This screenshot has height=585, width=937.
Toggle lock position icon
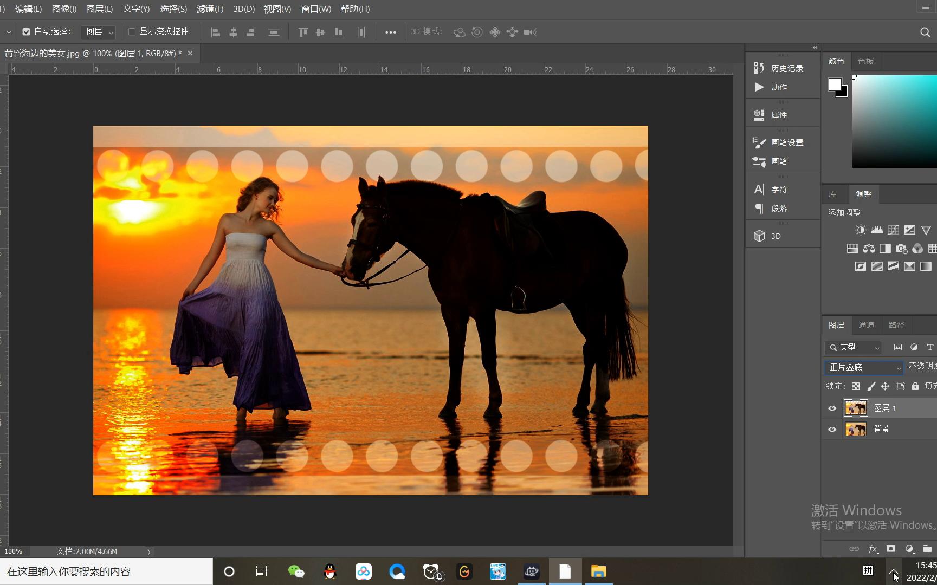(x=885, y=386)
